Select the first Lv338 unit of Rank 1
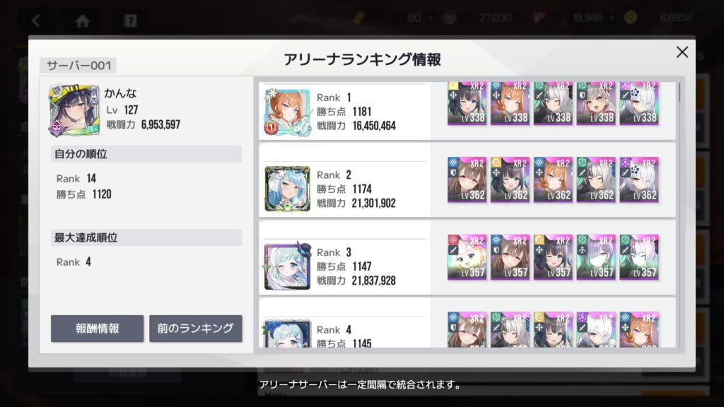The image size is (724, 407). point(467,103)
